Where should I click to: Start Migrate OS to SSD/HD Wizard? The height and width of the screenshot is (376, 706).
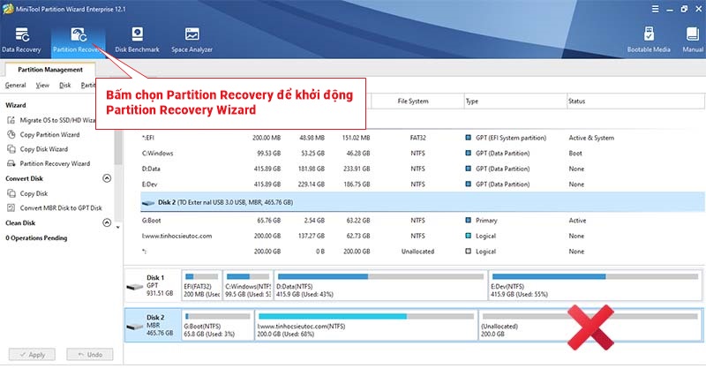(x=51, y=120)
